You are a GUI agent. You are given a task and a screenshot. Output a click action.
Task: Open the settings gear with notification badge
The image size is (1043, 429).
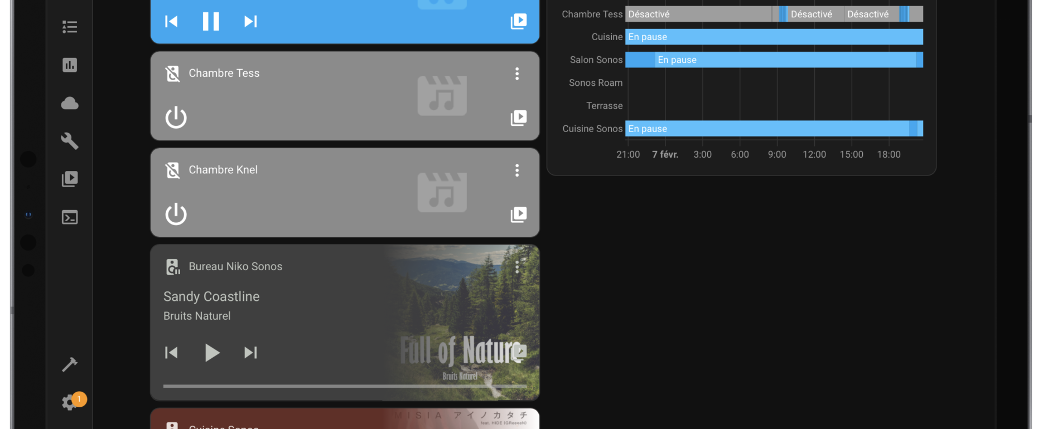point(70,402)
